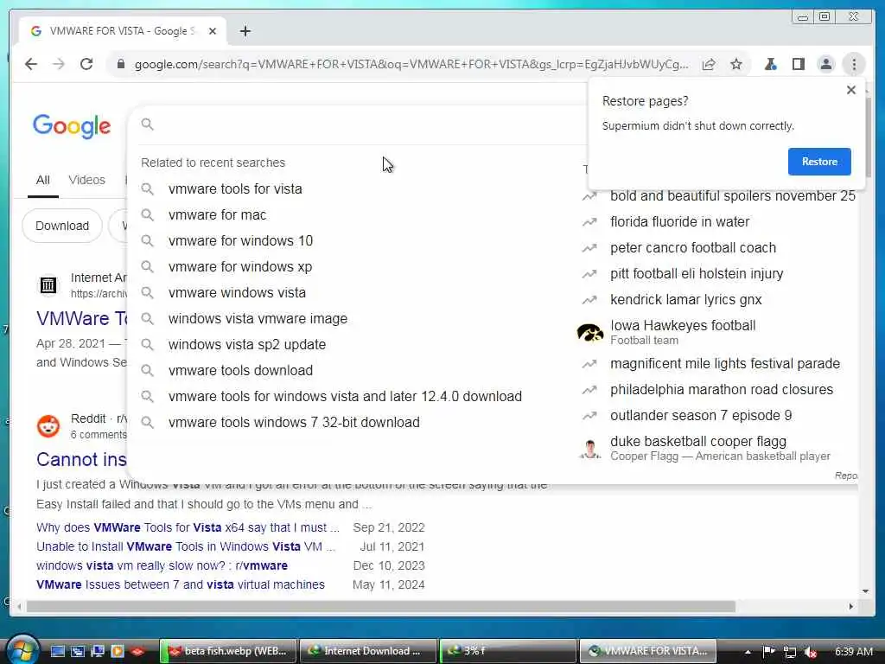Click the horizontal scrollbar thumb
This screenshot has height=664, width=885.
381,606
